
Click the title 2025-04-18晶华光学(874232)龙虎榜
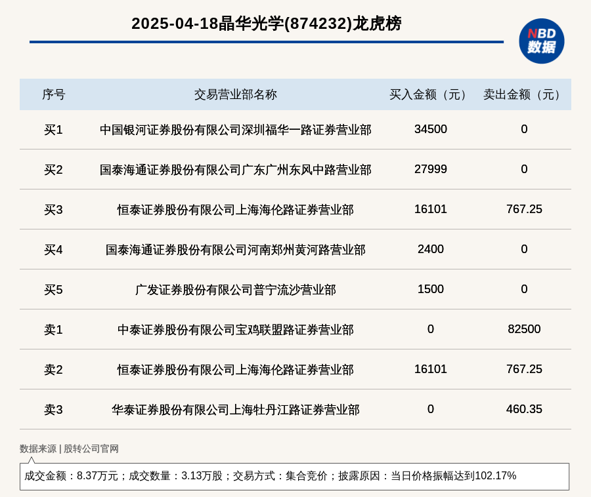click(x=266, y=24)
